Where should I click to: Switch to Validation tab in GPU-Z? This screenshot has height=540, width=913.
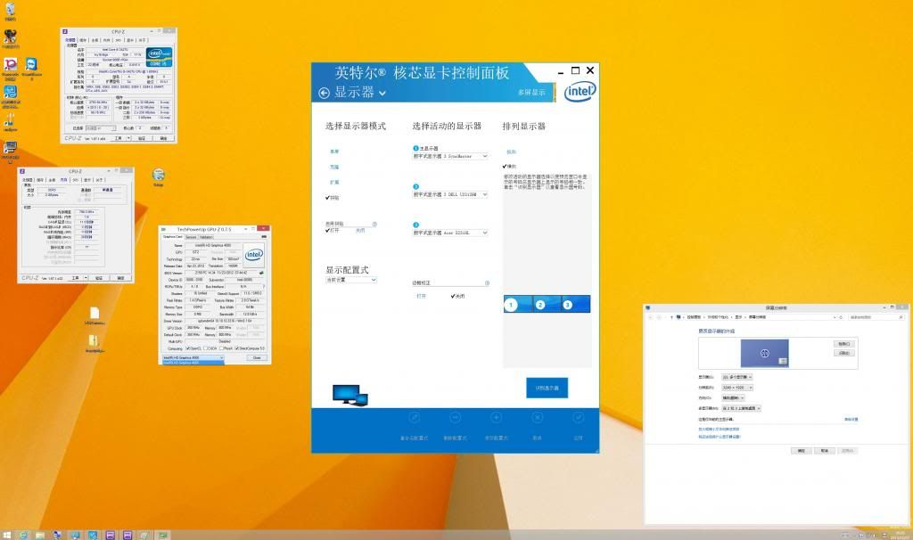click(x=206, y=237)
